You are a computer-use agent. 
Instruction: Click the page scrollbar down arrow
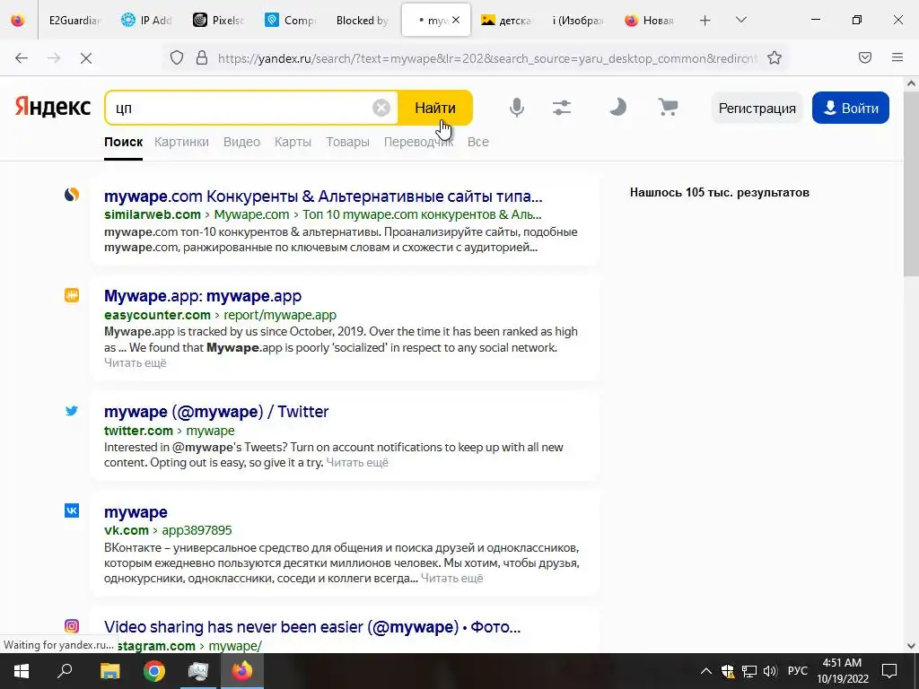[x=912, y=646]
